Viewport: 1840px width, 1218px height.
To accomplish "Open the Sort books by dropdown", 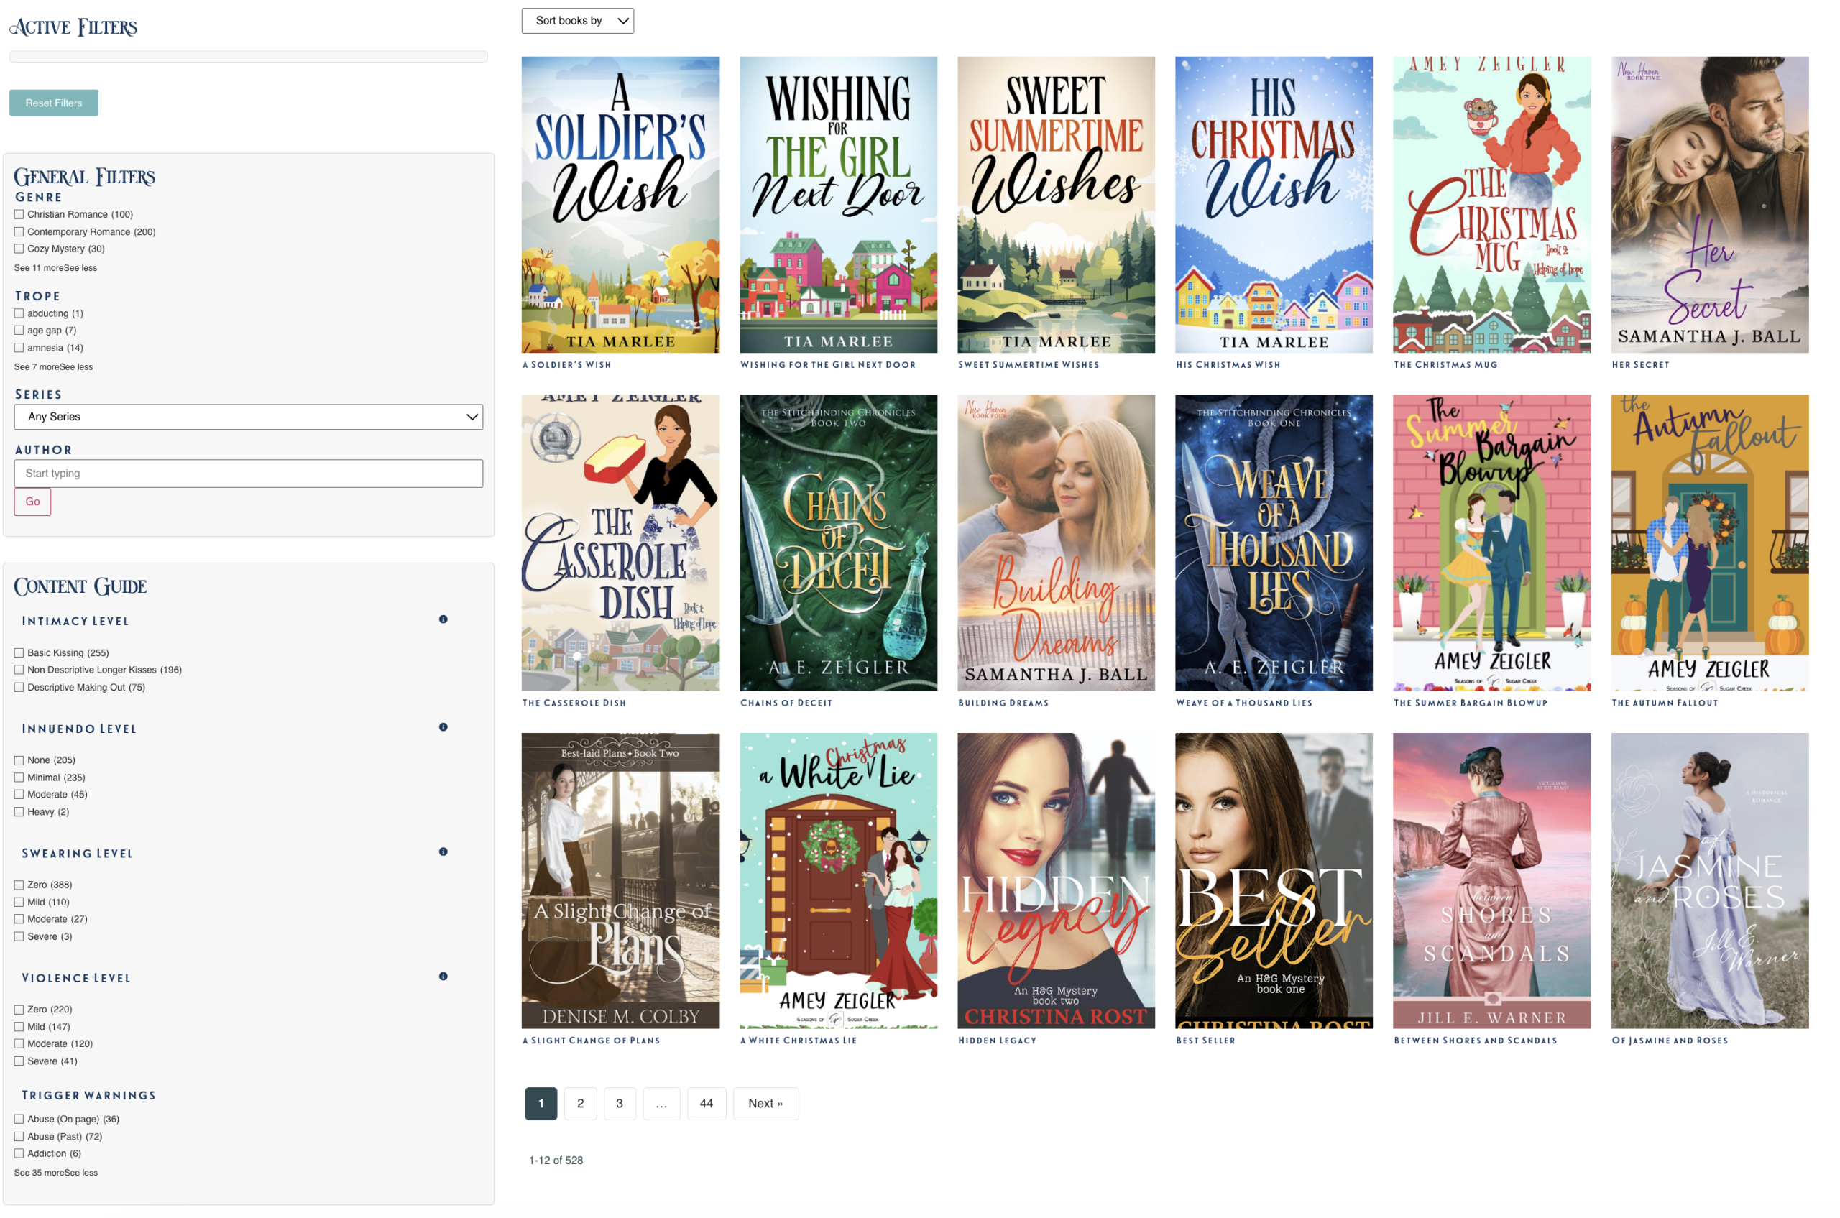I will (x=577, y=21).
